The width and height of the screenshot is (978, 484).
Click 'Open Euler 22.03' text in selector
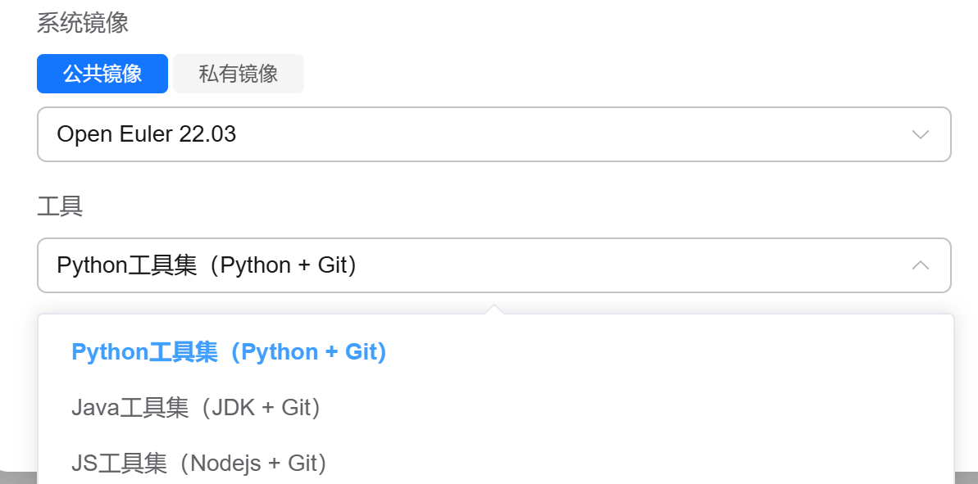(x=147, y=134)
